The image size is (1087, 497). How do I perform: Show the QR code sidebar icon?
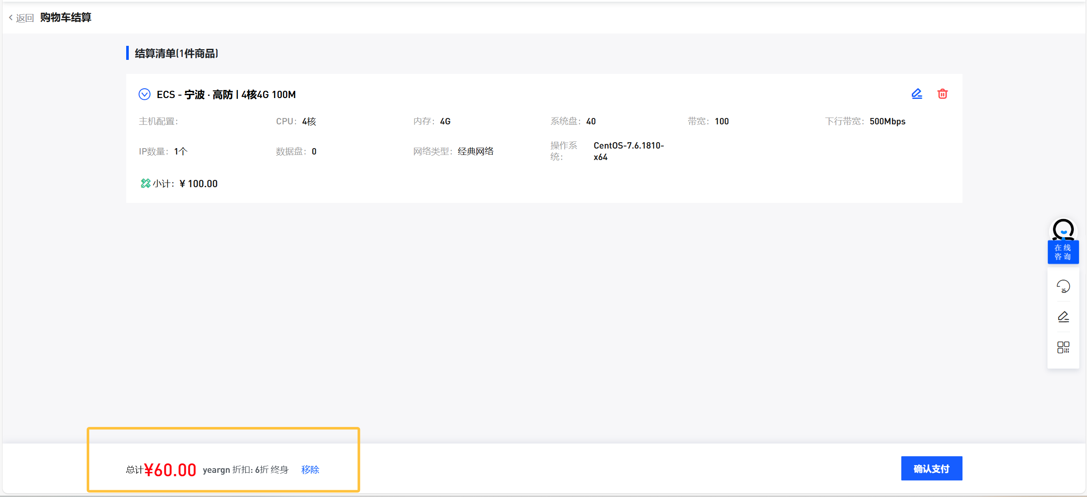click(1063, 347)
